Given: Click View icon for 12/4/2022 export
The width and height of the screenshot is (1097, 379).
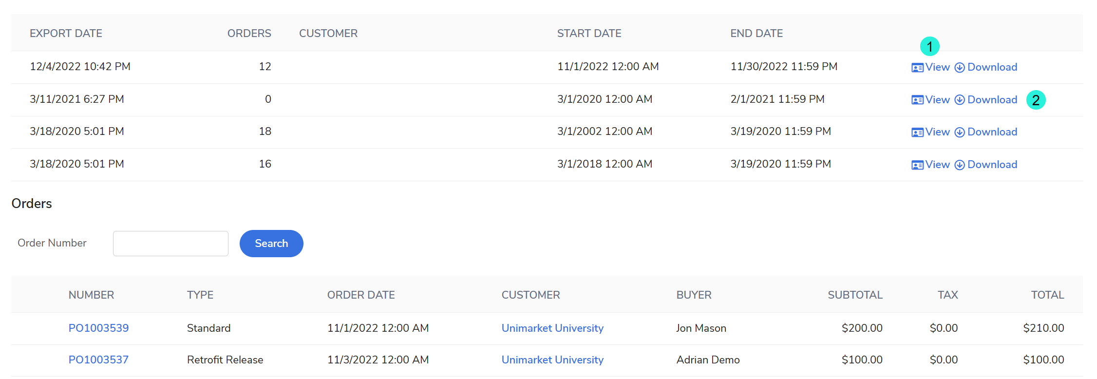Looking at the screenshot, I should (x=917, y=68).
